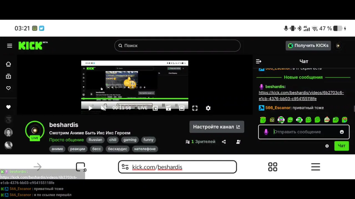Screen dimensions: 355x199
Task: Tap the Bluetooth status icon
Action: click(x=300, y=28)
